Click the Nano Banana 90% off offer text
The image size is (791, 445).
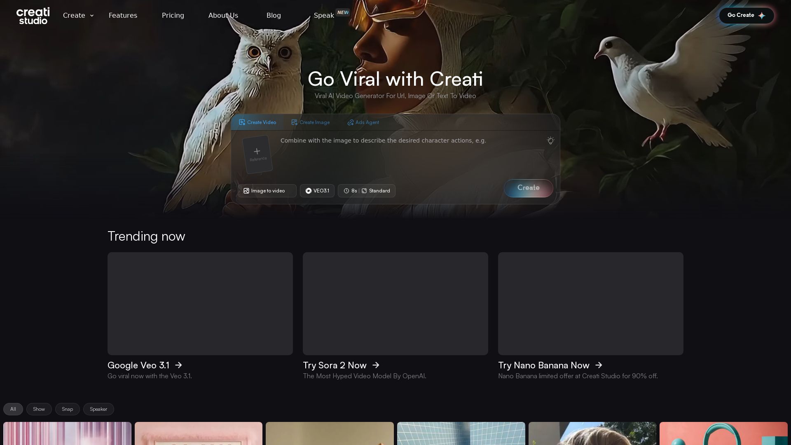click(x=578, y=376)
